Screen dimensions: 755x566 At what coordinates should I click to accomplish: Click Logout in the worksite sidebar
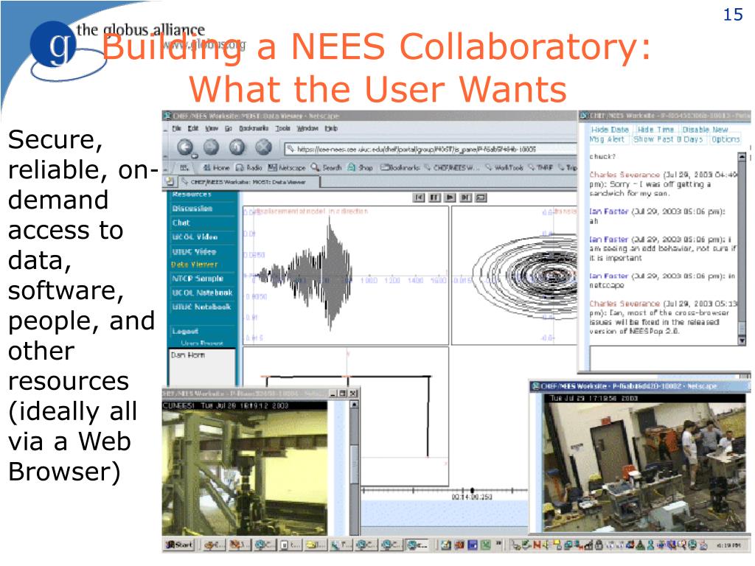(x=185, y=331)
